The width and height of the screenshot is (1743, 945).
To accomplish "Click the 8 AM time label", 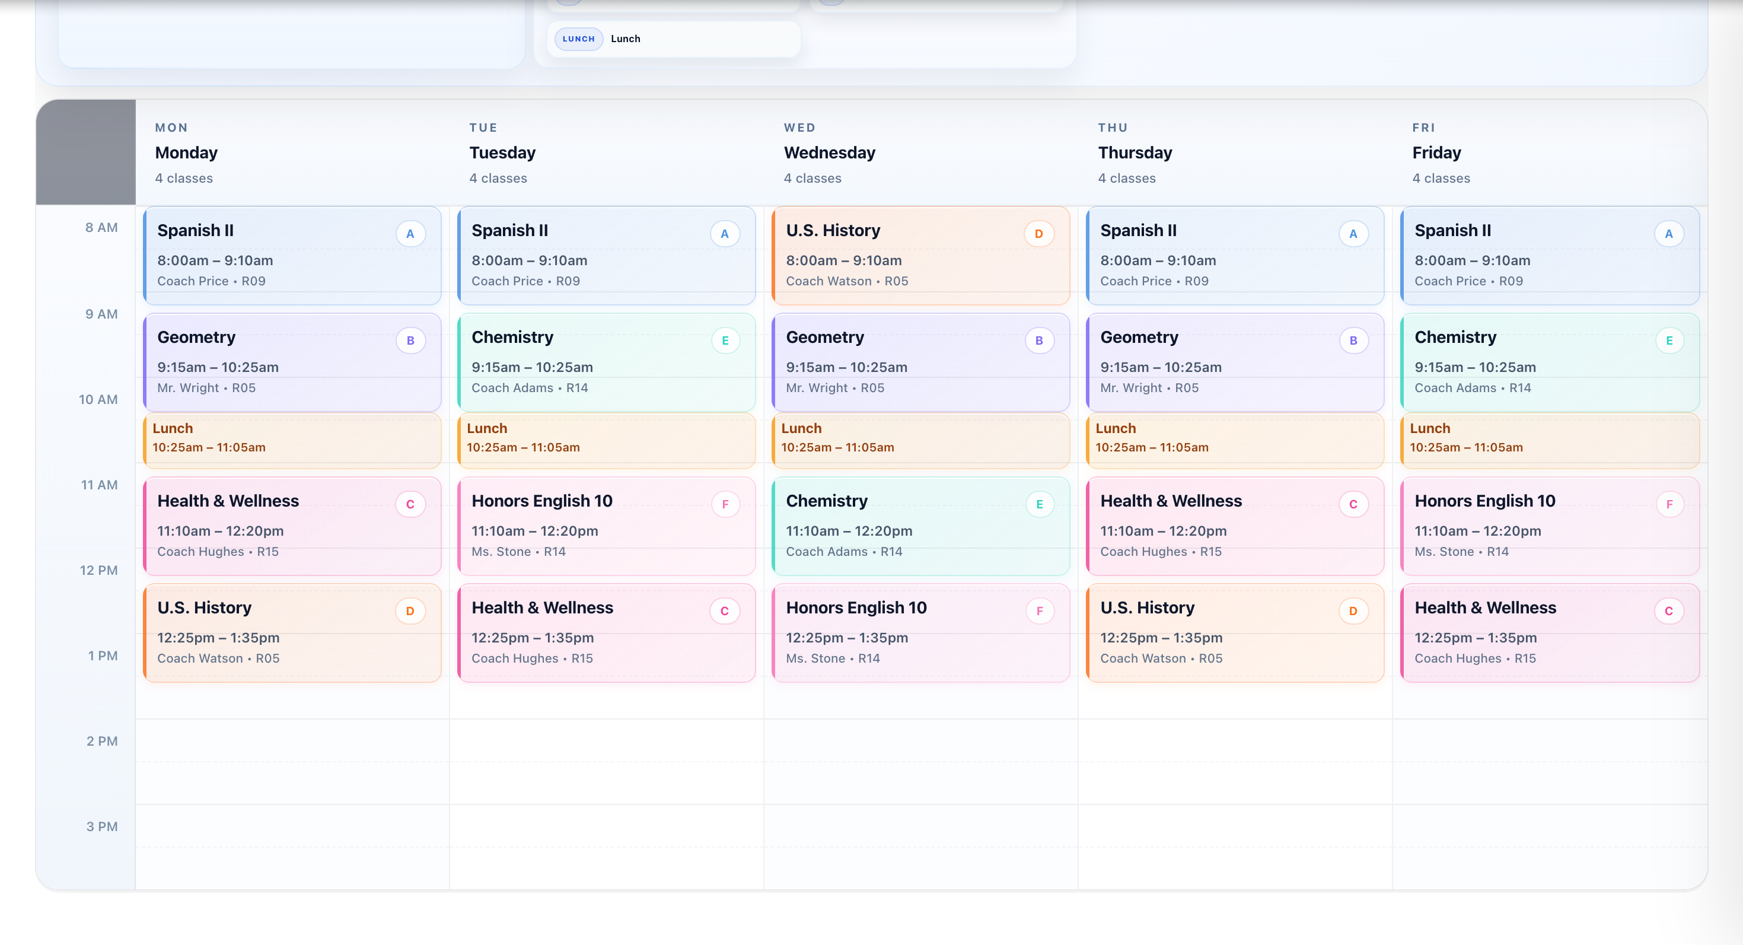I will click(101, 228).
